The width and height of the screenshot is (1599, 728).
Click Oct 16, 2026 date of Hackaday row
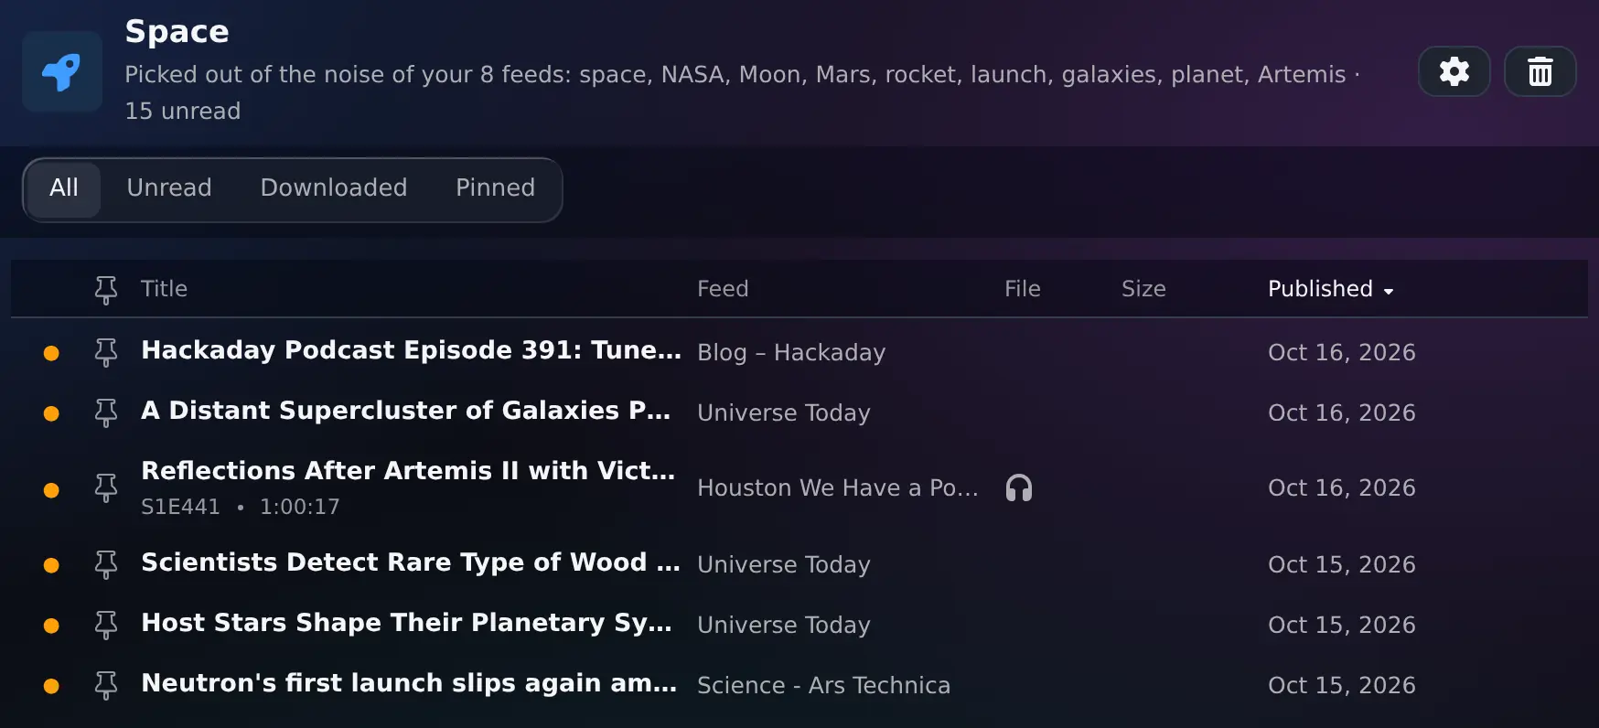pyautogui.click(x=1341, y=353)
